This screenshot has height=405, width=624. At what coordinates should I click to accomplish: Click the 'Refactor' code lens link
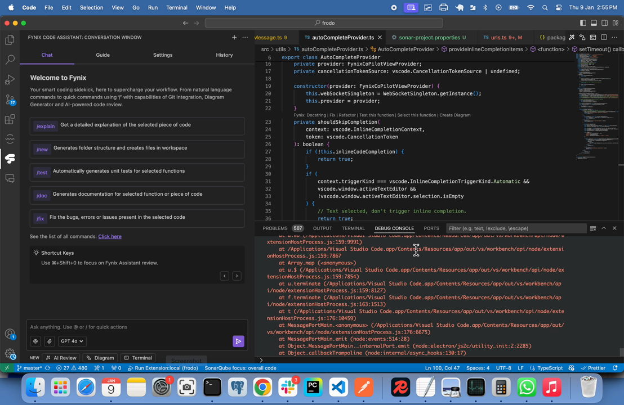pos(347,115)
